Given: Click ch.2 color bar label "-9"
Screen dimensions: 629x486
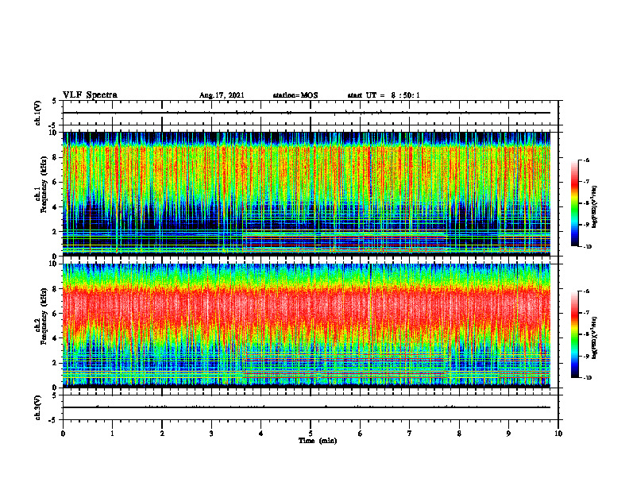Looking at the screenshot, I should (586, 356).
